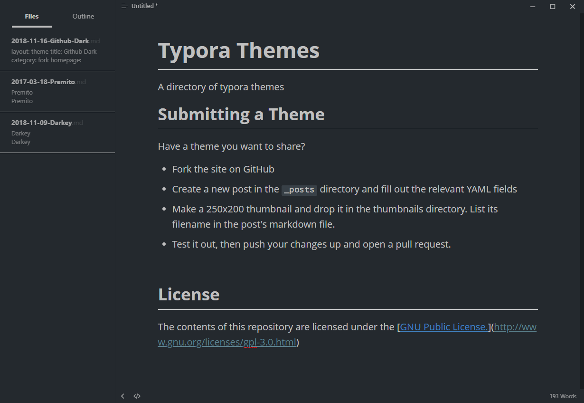Screen dimensions: 584x403
Task: Maximize the Typora window
Action: click(x=553, y=7)
